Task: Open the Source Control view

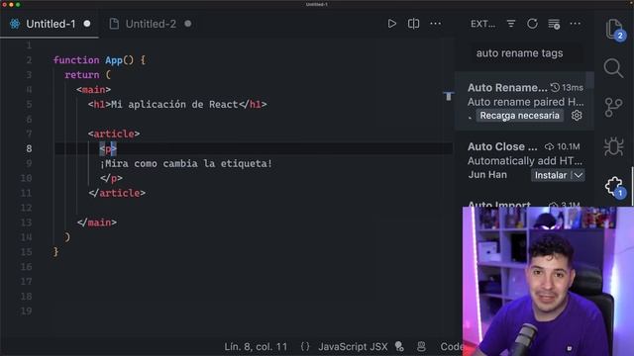Action: (x=613, y=108)
